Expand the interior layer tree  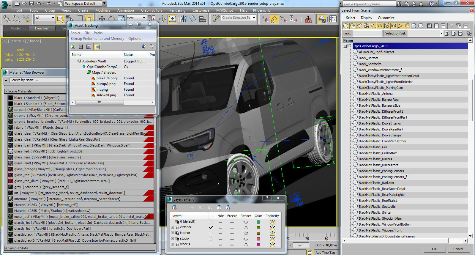[172, 233]
